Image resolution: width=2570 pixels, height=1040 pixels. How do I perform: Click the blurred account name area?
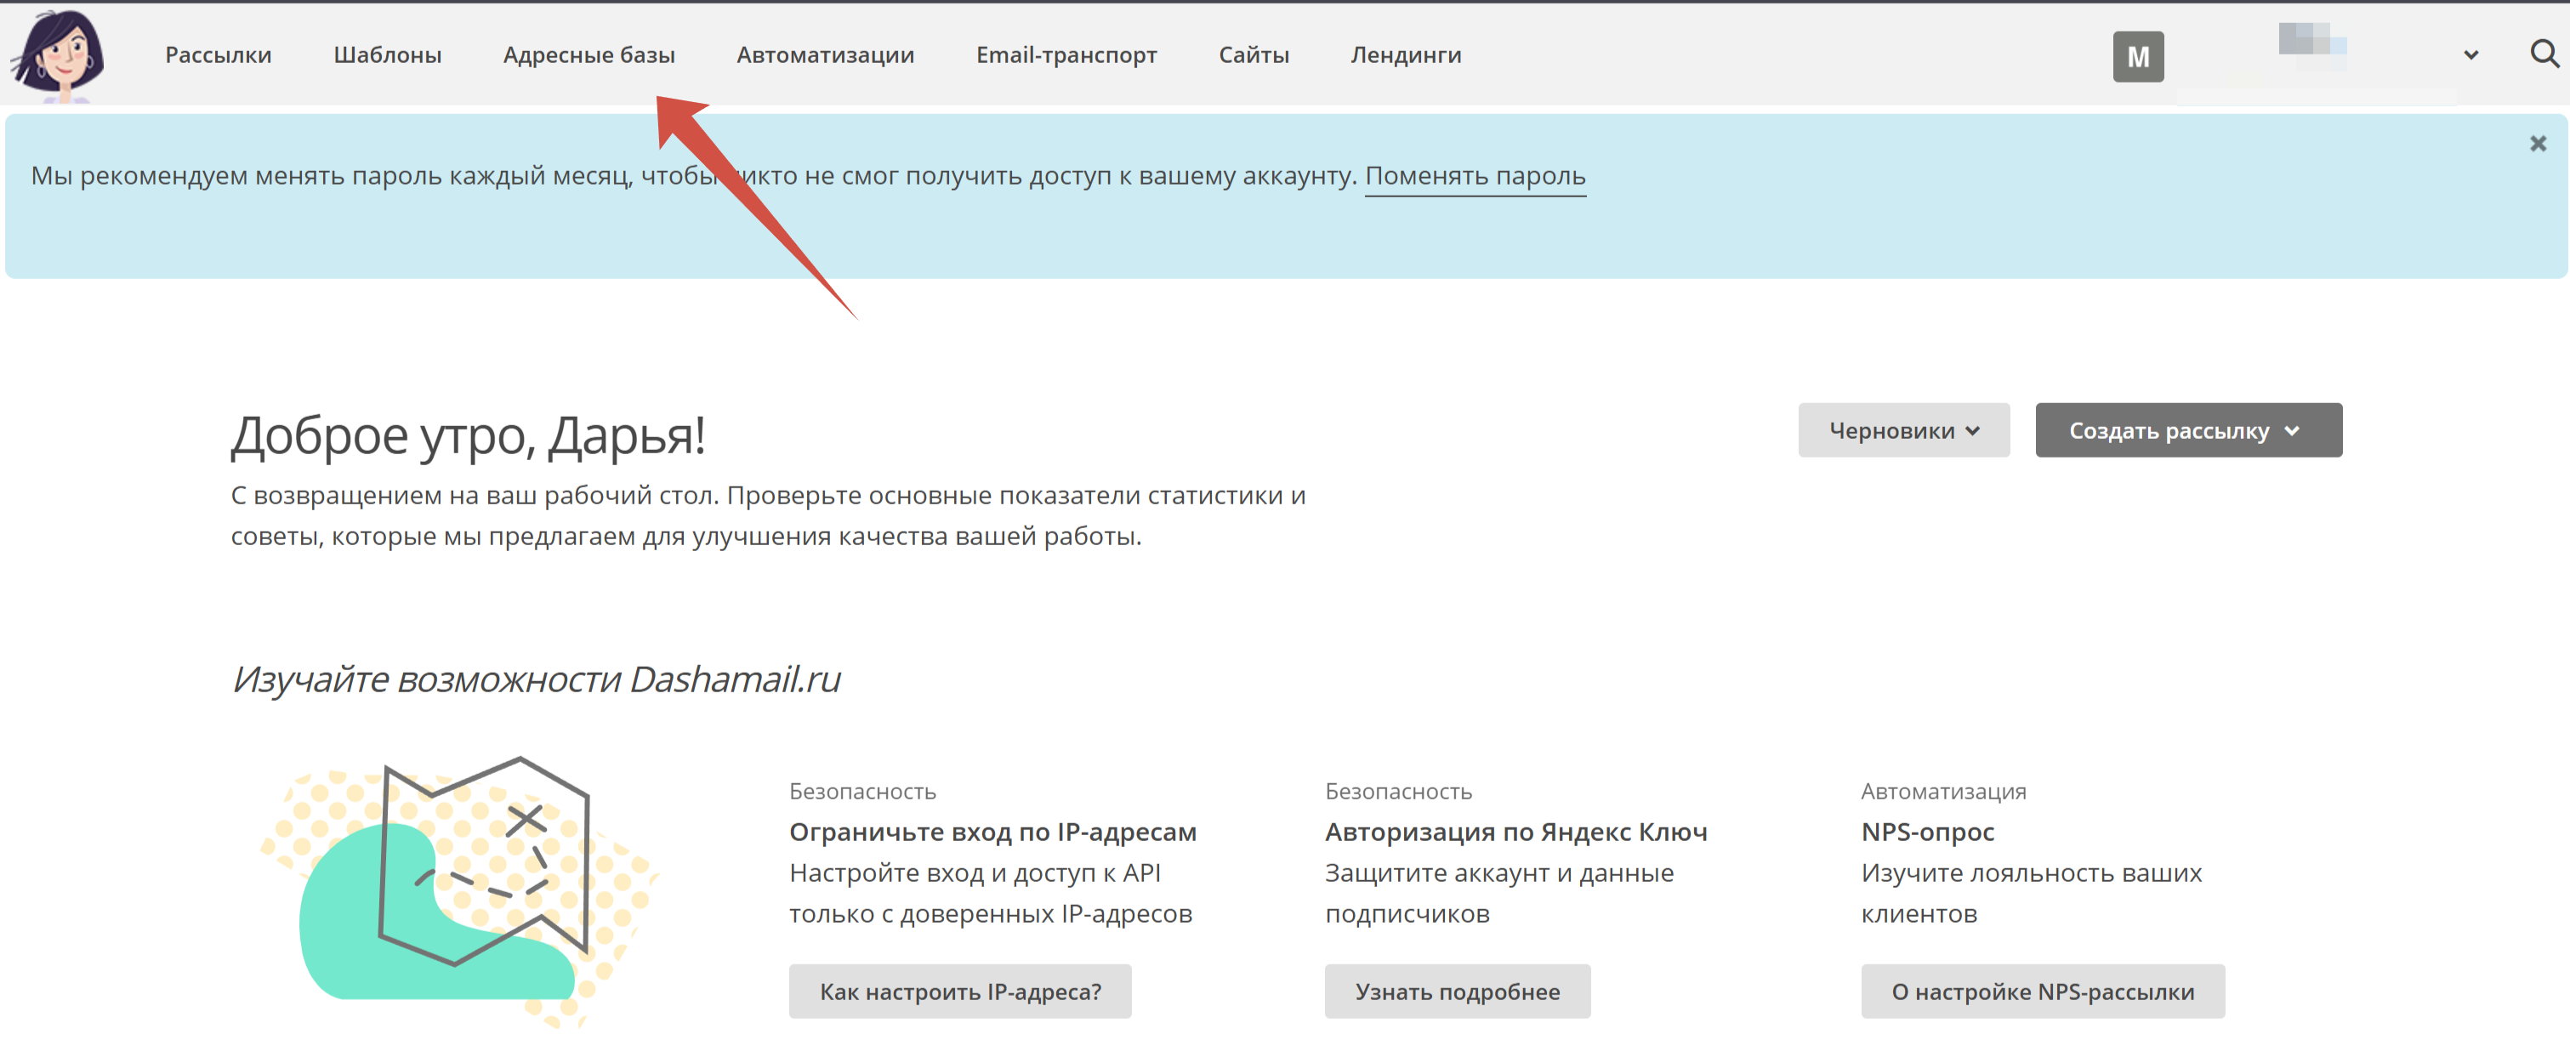tap(2311, 45)
